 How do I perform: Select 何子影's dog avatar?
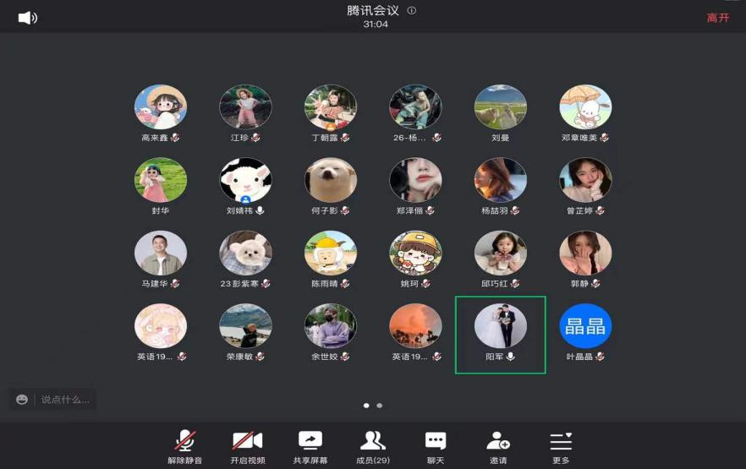331,180
